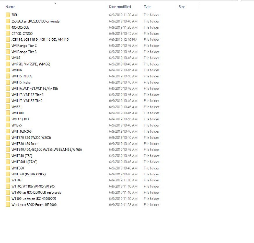Select the W1103 folder icon
Screen dimensions: 254x243
8,180
